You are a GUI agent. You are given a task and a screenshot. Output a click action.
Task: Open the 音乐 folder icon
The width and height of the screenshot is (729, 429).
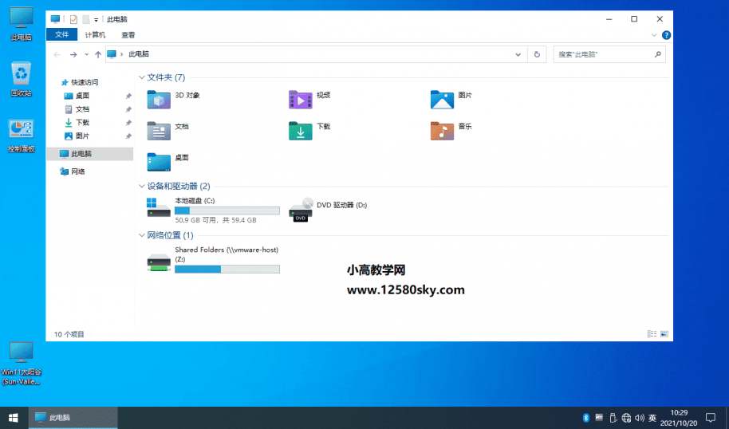442,131
